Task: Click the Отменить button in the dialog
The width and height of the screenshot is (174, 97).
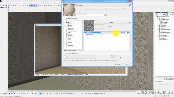Action: [117, 64]
